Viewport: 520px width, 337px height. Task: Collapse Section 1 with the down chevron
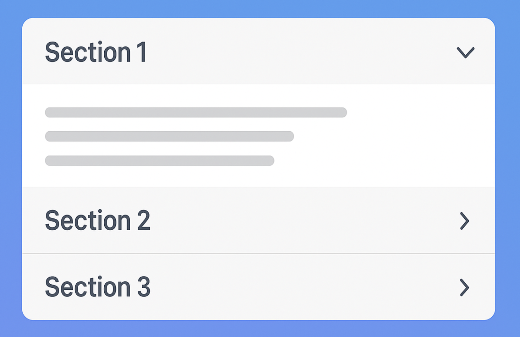pyautogui.click(x=466, y=53)
